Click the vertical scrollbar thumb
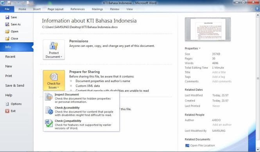 coord(258,78)
